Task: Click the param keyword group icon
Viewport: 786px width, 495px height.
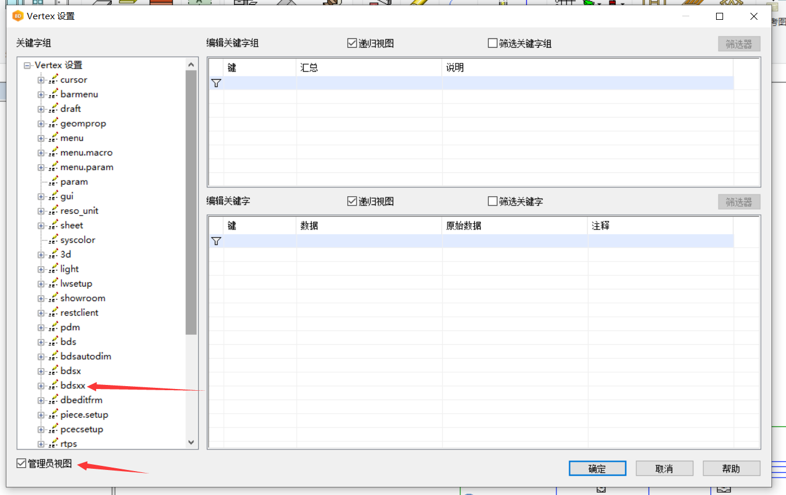Action: tap(54, 182)
